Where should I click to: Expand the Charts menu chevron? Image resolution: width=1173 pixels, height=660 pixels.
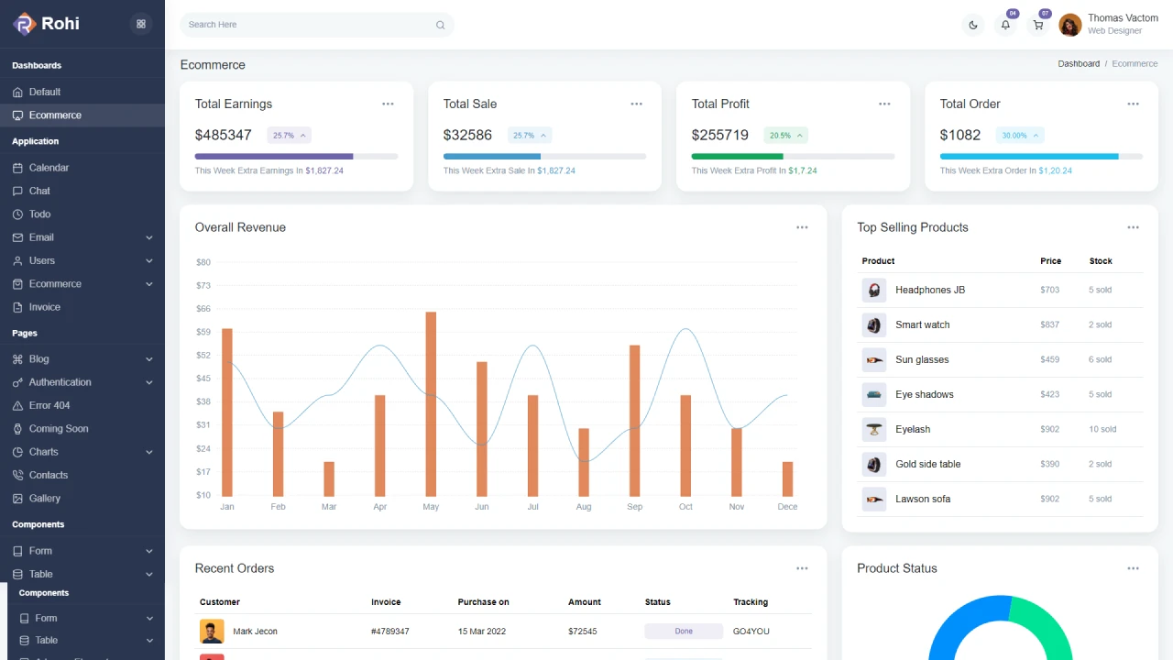[x=149, y=452]
